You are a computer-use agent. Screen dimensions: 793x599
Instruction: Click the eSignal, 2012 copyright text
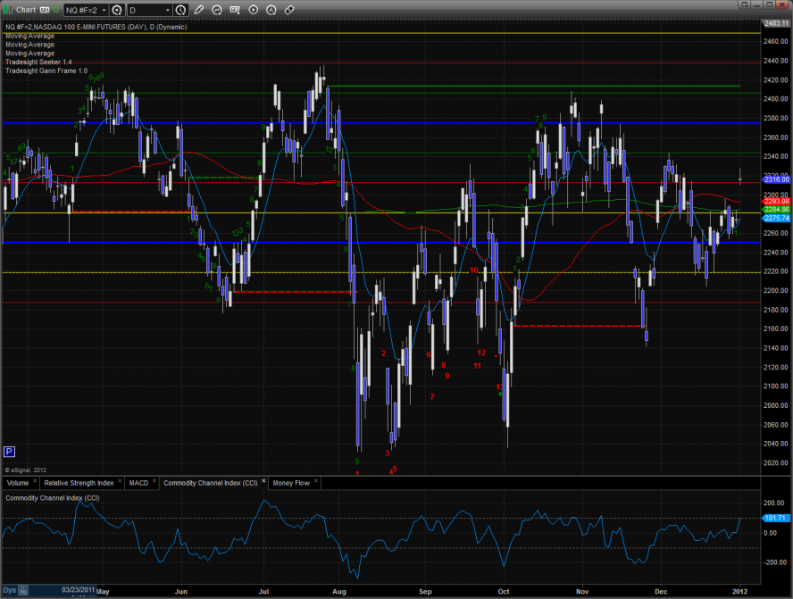(x=25, y=470)
